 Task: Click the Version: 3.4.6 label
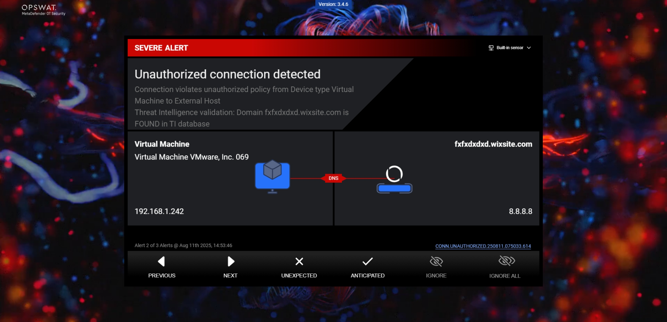[333, 4]
